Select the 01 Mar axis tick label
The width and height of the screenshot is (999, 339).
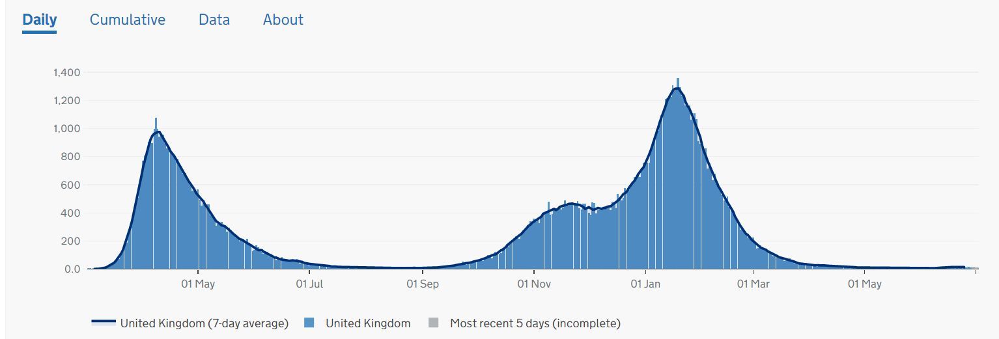753,284
